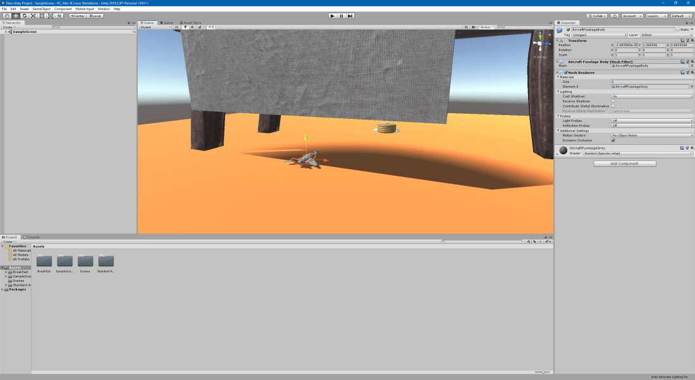This screenshot has height=380, width=695.
Task: Switch to the Move tool
Action: 16,16
